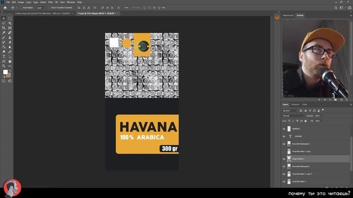The width and height of the screenshot is (353, 198).
Task: Toggle the Auto-Select checkbox
Action: pyautogui.click(x=21, y=8)
